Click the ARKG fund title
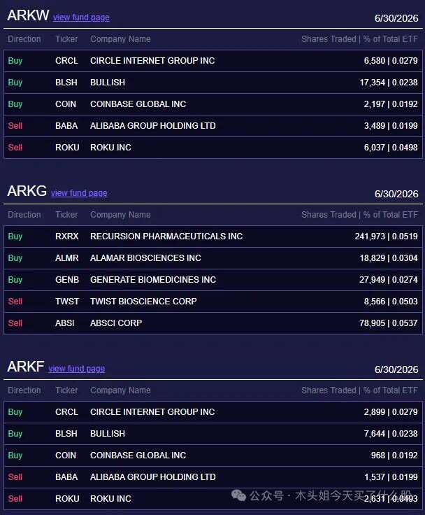Viewport: 425px width, 515px height. 27,191
